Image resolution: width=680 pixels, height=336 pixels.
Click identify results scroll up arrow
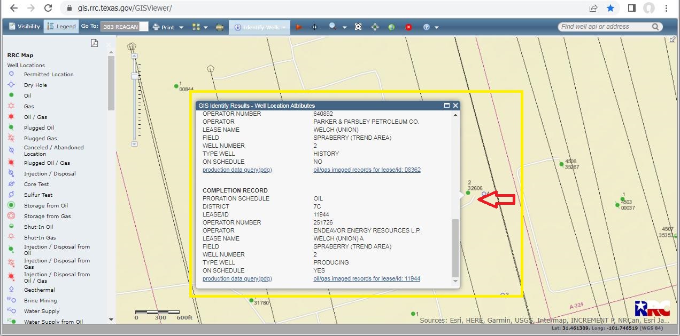pos(455,115)
